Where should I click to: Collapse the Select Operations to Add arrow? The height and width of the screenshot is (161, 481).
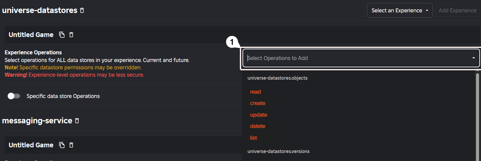click(x=473, y=58)
